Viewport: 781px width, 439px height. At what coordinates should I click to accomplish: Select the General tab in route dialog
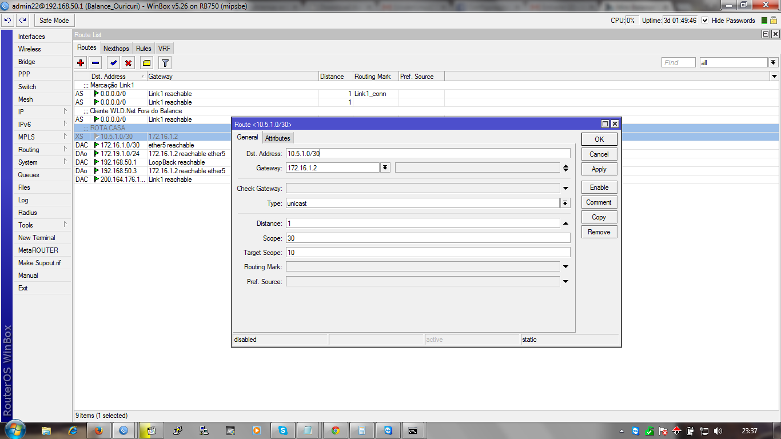(x=248, y=137)
